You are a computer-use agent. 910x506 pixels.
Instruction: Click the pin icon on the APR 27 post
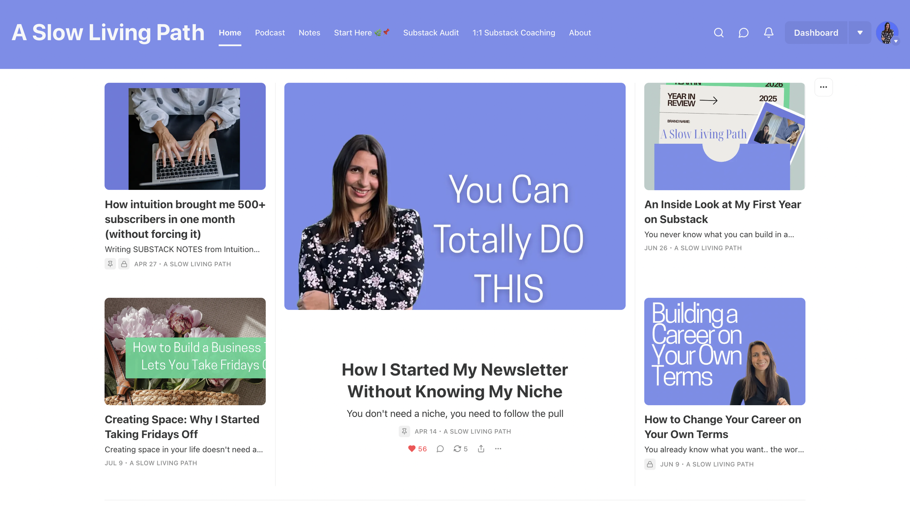click(x=110, y=264)
